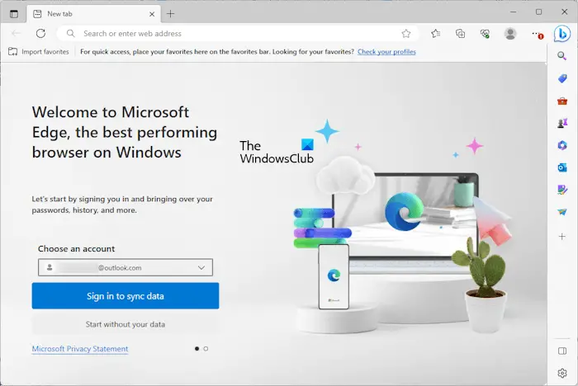Select the second page indicator dot
This screenshot has height=386, width=578.
point(206,348)
